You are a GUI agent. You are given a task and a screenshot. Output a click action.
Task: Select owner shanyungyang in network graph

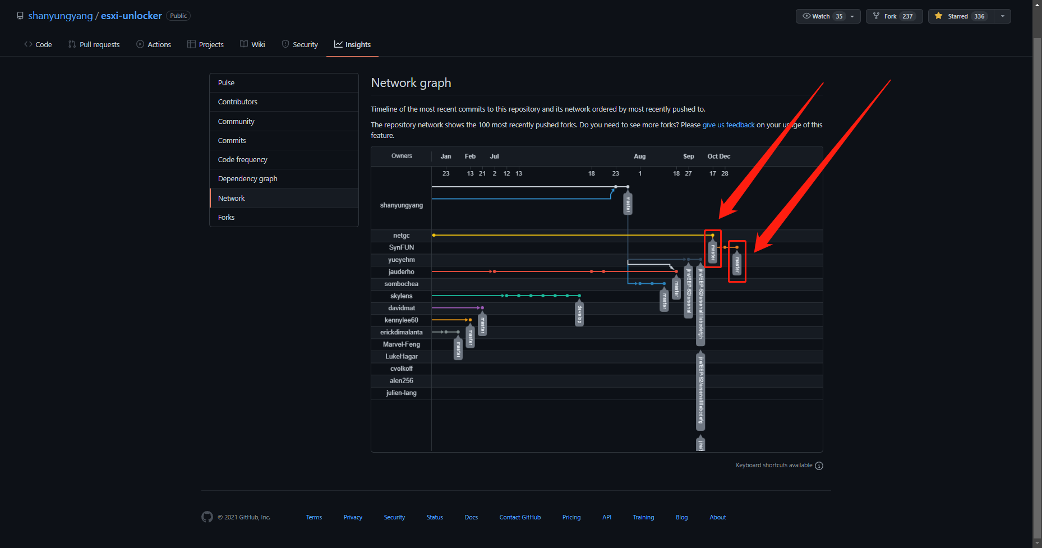[402, 205]
